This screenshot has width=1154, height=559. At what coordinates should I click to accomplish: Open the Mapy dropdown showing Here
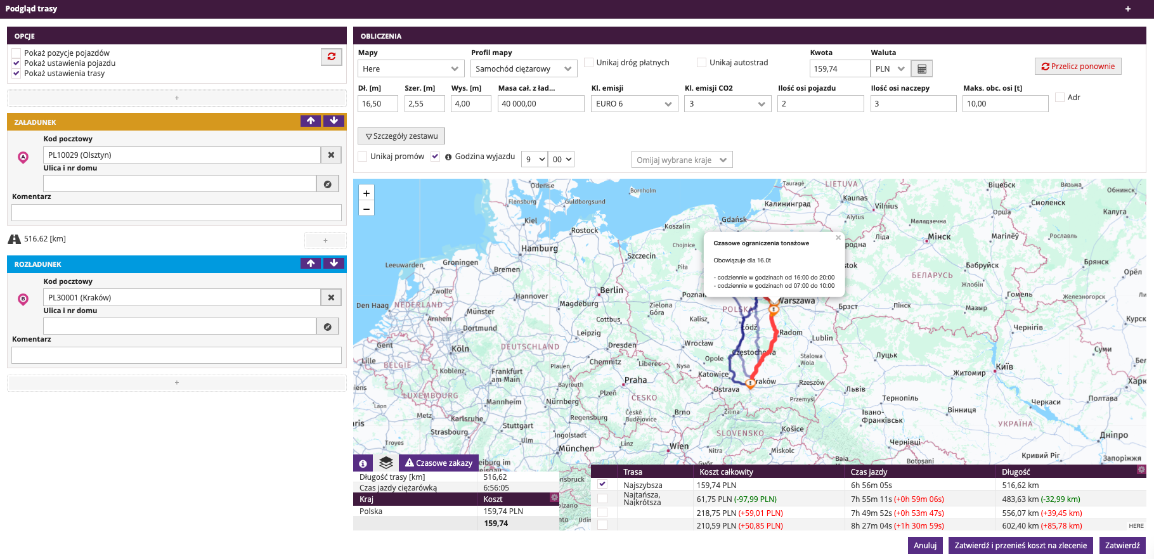coord(411,68)
